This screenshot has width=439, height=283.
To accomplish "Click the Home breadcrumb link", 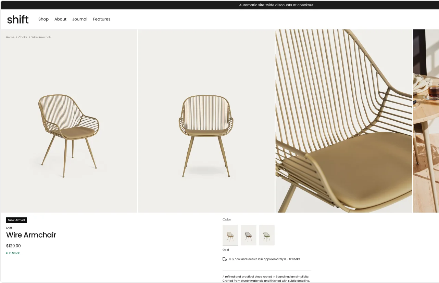I will [x=10, y=37].
